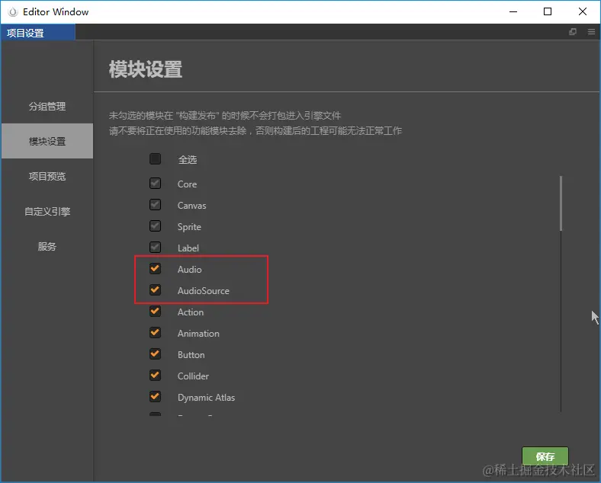Close the Editor Window
601x483 pixels.
pos(583,12)
